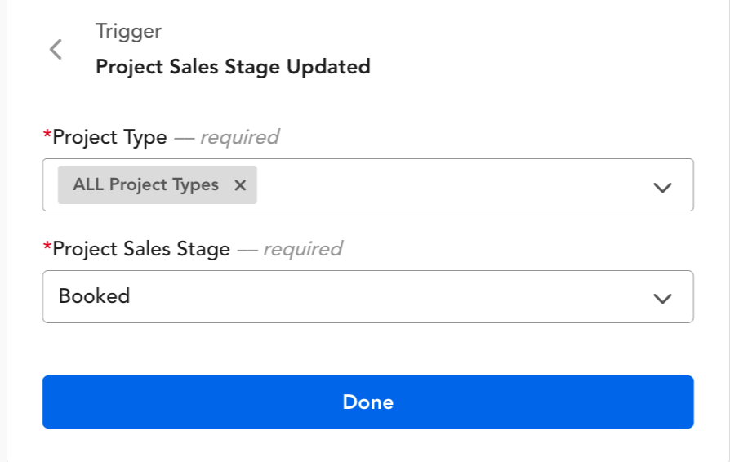Expand the Project Type dropdown arrow
The height and width of the screenshot is (462, 730).
662,187
